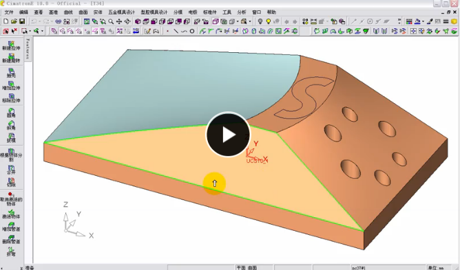Viewport: 460px width, 270px height.
Task: Click the save disk icon
Action: [x=22, y=21]
